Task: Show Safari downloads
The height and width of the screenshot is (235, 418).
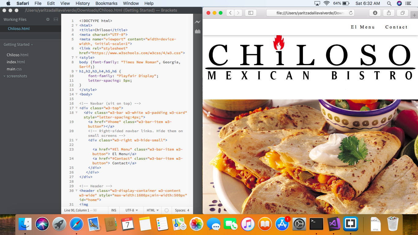Action: click(375, 13)
